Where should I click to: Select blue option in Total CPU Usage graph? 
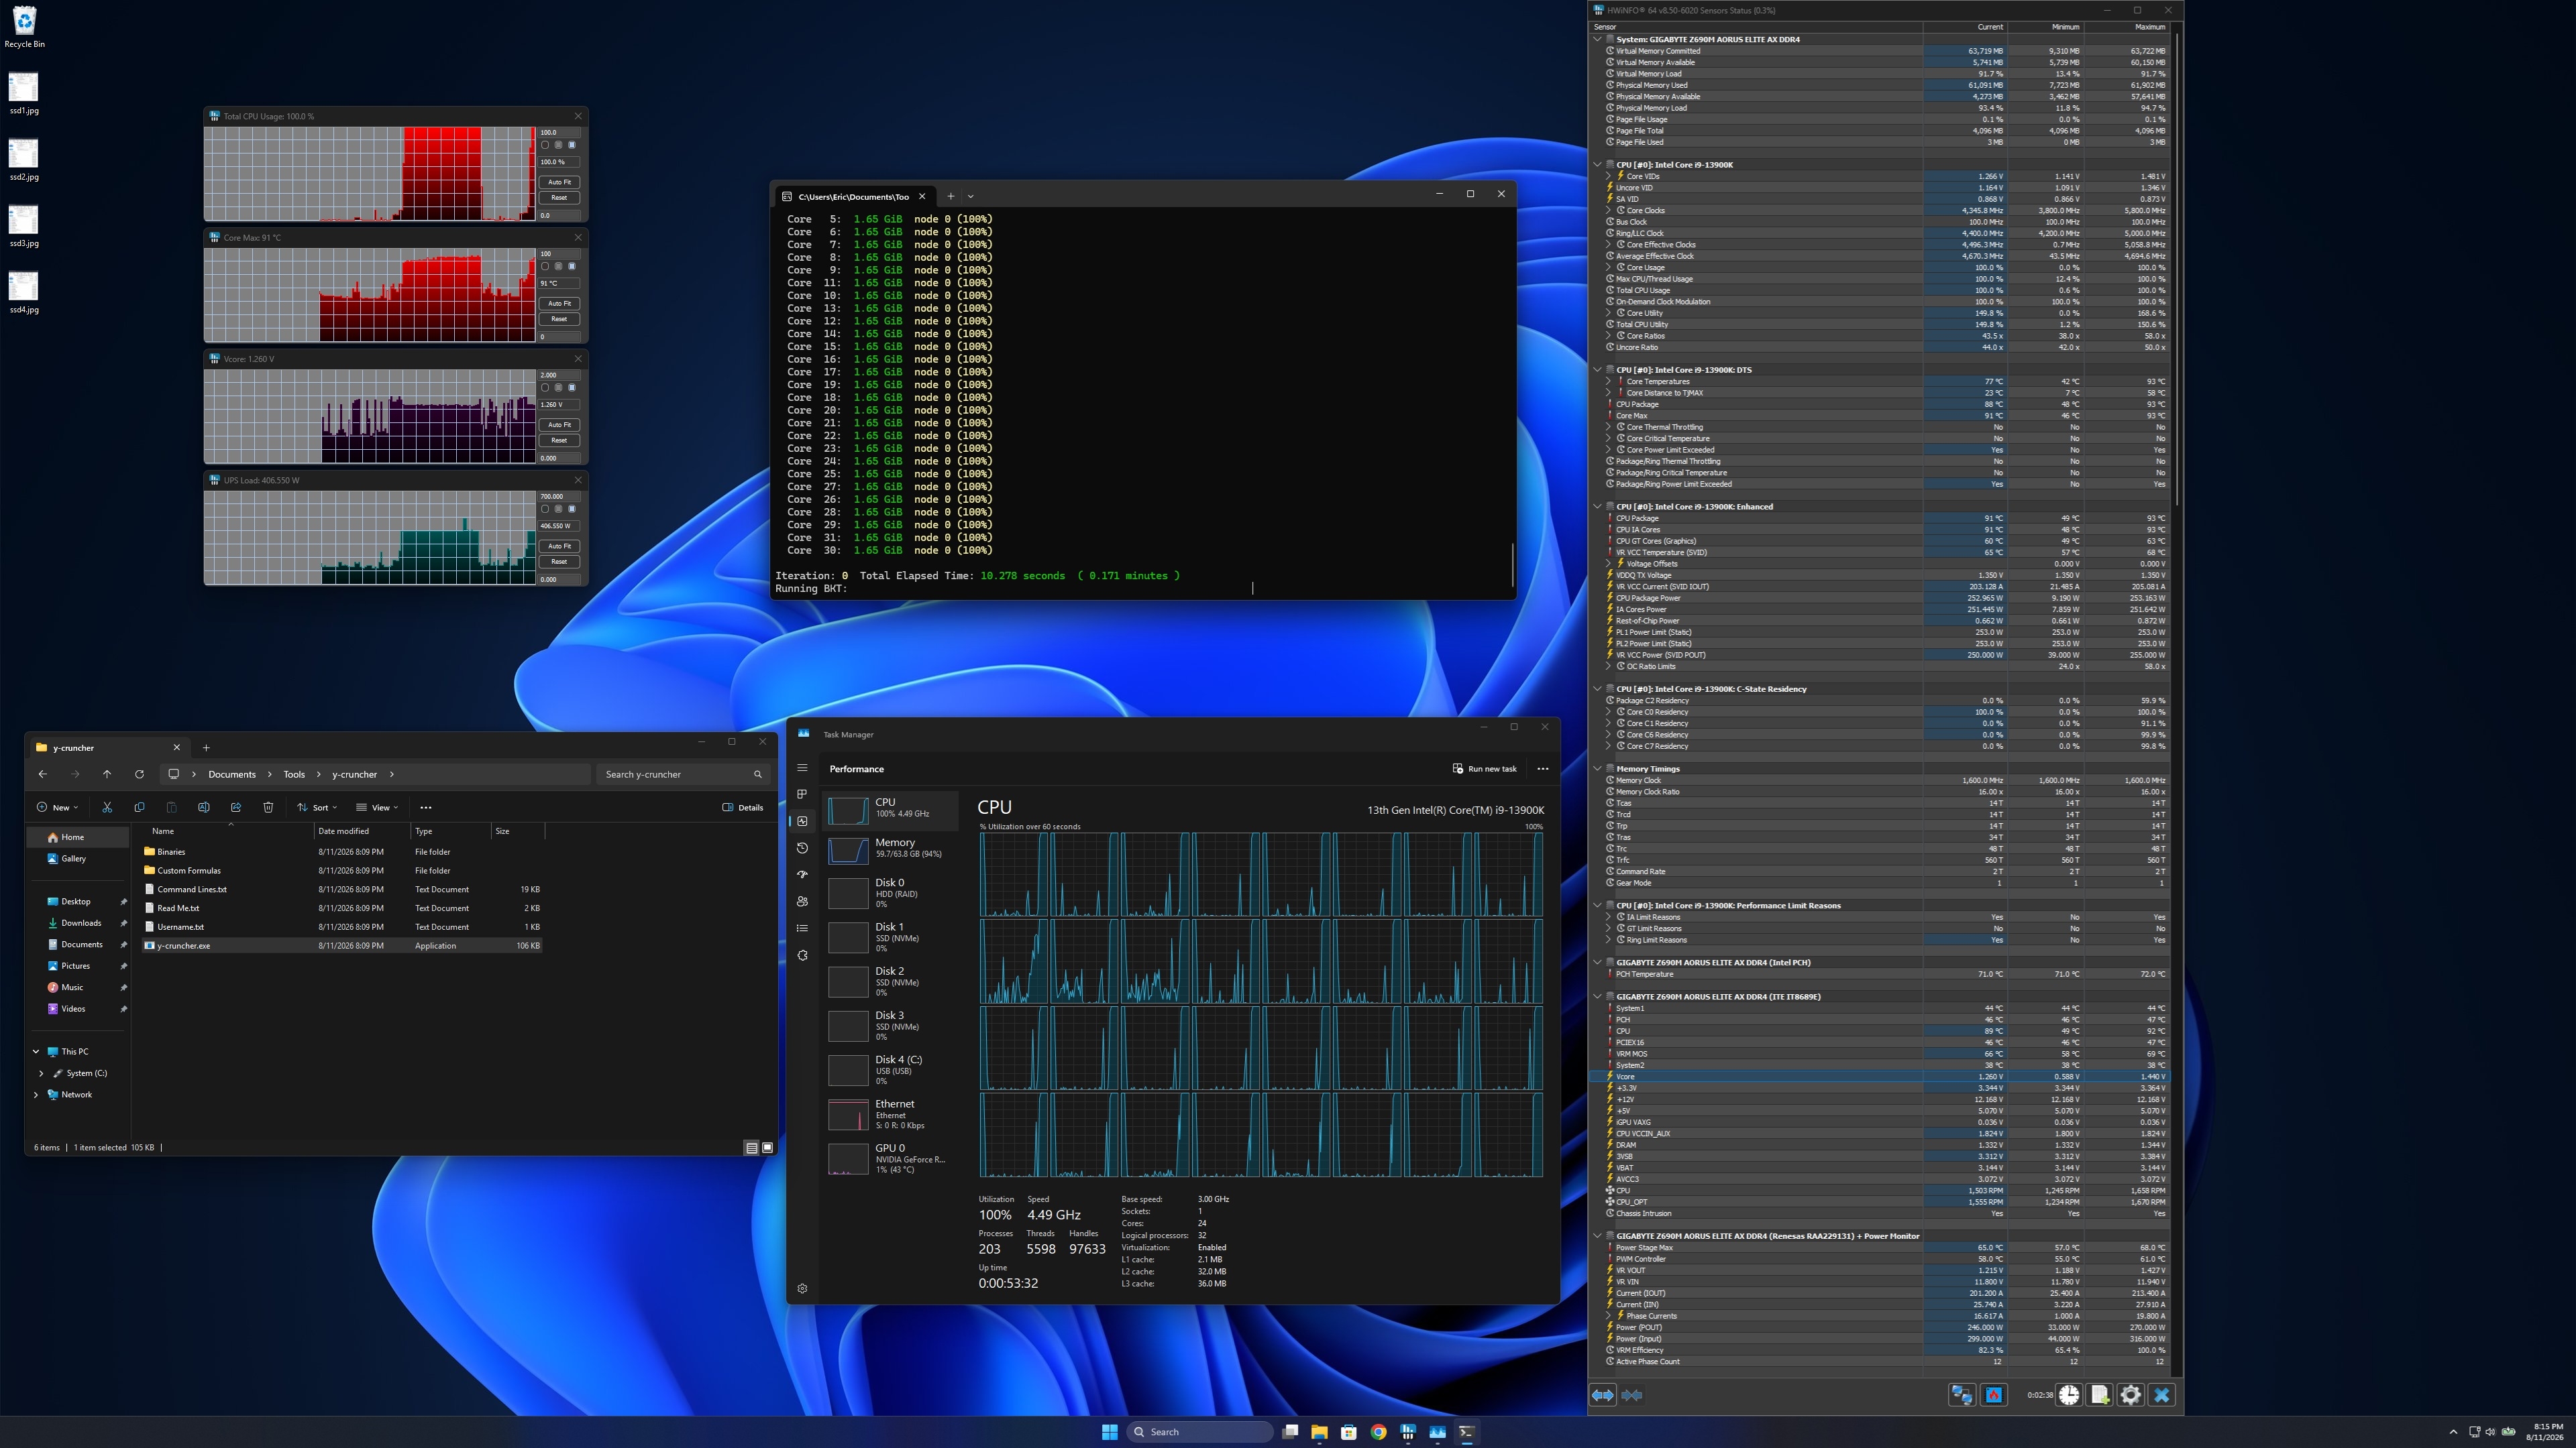point(572,145)
